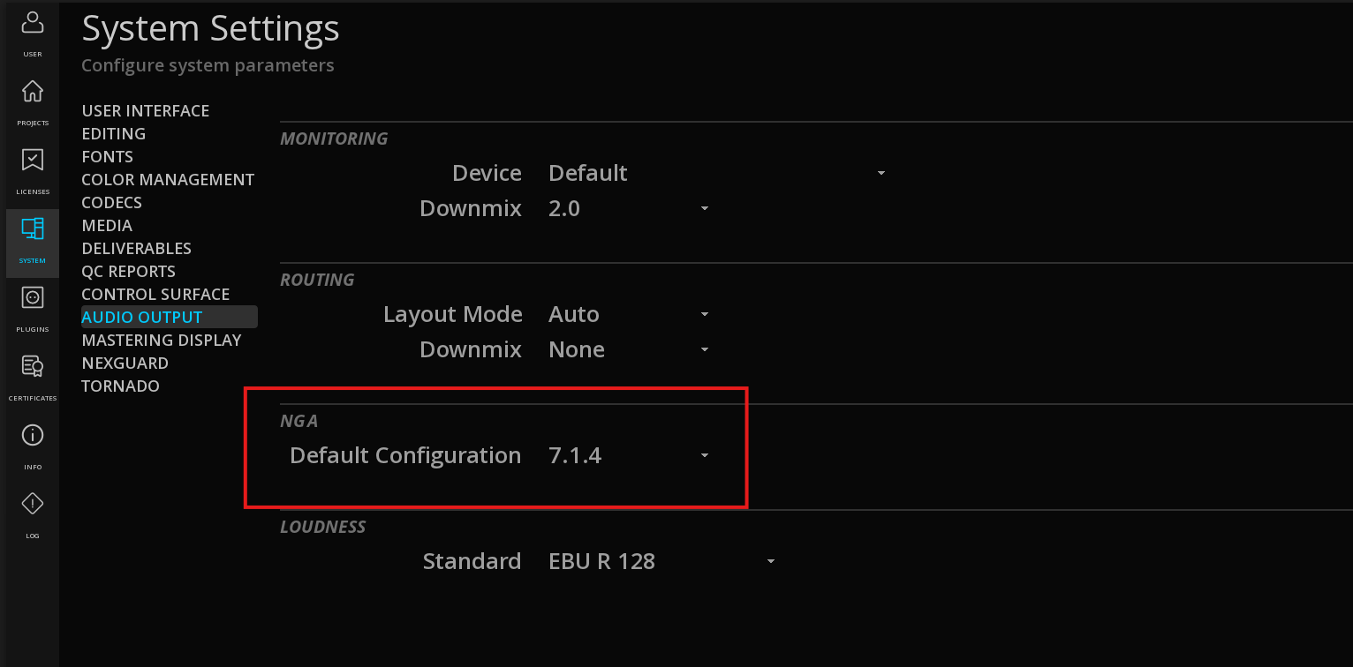Expand the Layout Mode Auto dropdown
This screenshot has width=1353, height=667.
click(629, 314)
